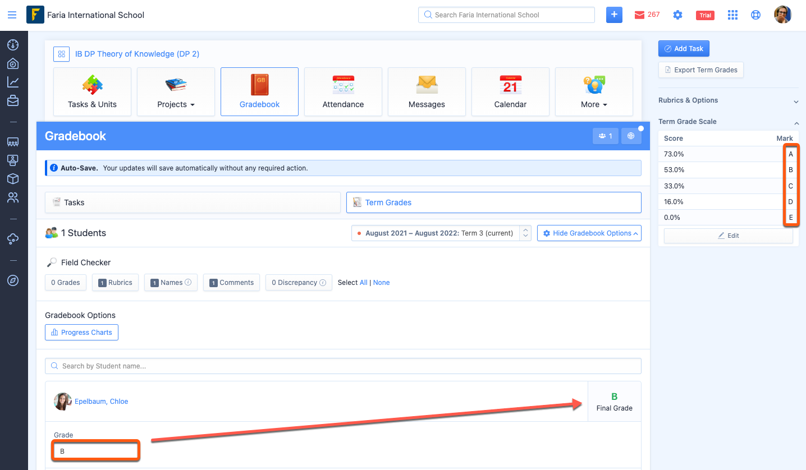Click the students count button in Gradebook header
The height and width of the screenshot is (470, 806).
(605, 136)
